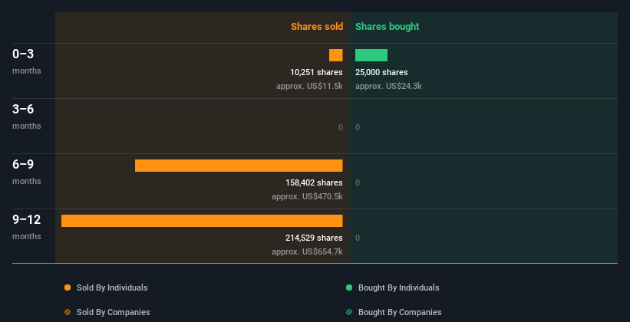Select the approx. US$470.5k amount
The image size is (630, 322).
click(x=307, y=196)
